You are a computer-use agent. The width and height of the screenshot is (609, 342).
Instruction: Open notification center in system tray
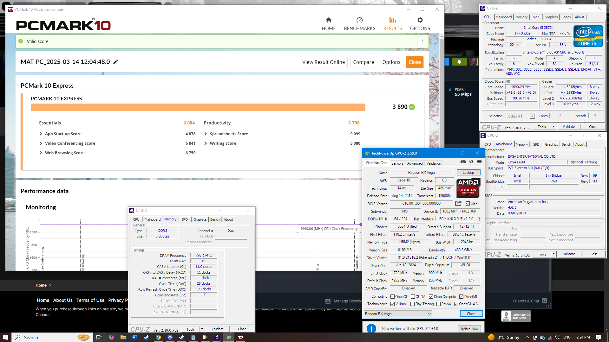coord(599,337)
